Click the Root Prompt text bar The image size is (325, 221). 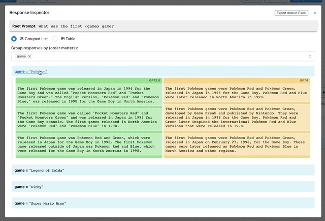point(162,26)
